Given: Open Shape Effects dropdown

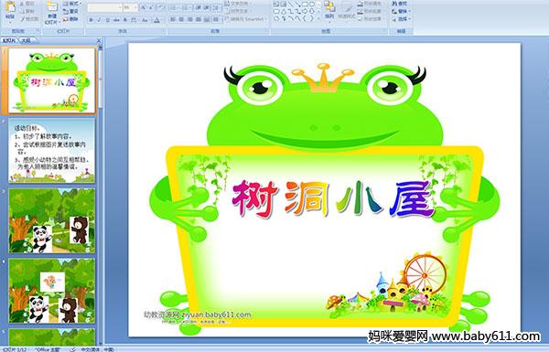Looking at the screenshot, I should click(x=371, y=19).
